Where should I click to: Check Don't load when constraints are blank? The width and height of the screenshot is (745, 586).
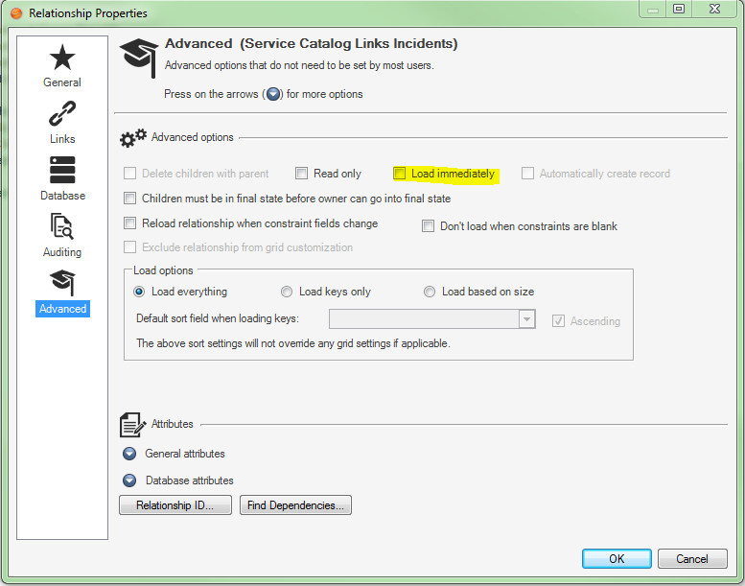tap(430, 226)
